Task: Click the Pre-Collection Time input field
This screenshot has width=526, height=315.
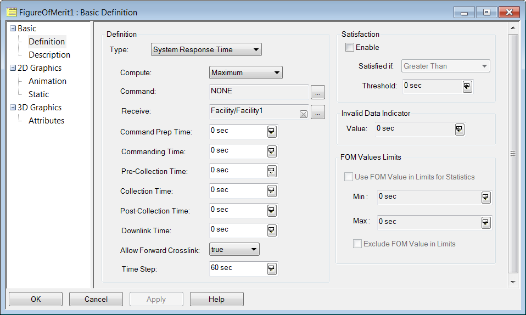Action: [237, 171]
